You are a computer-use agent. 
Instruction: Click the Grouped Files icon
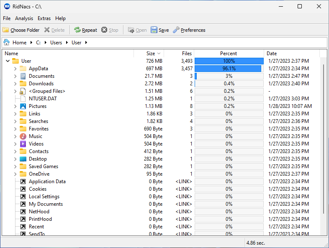(23, 91)
